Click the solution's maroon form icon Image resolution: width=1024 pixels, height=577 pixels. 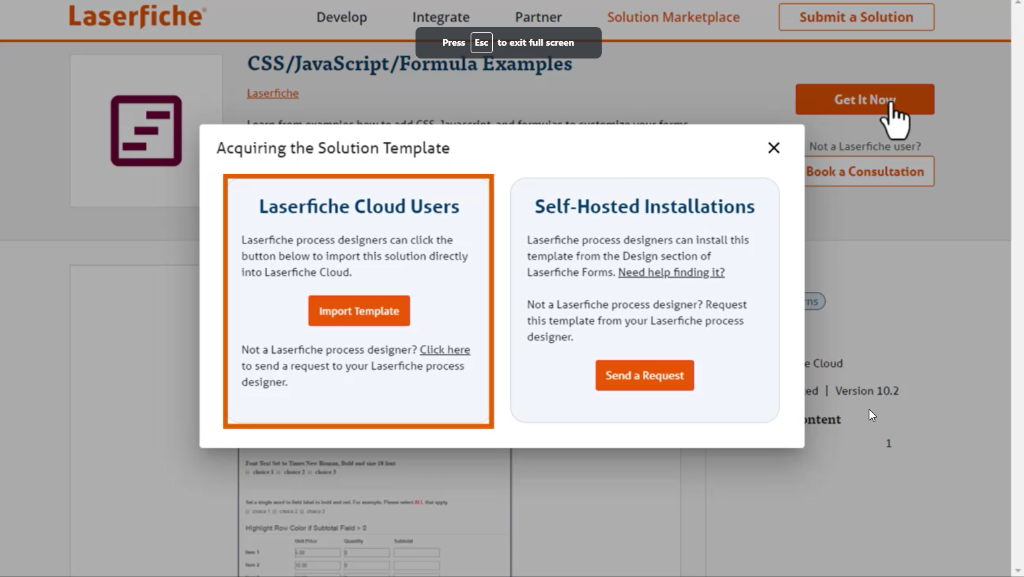146,130
